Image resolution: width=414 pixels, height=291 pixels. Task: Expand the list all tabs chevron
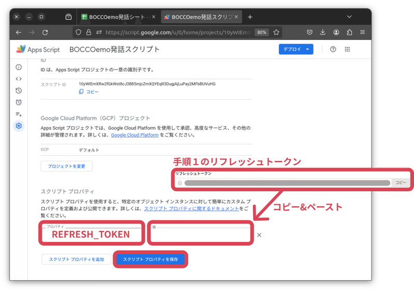[349, 17]
